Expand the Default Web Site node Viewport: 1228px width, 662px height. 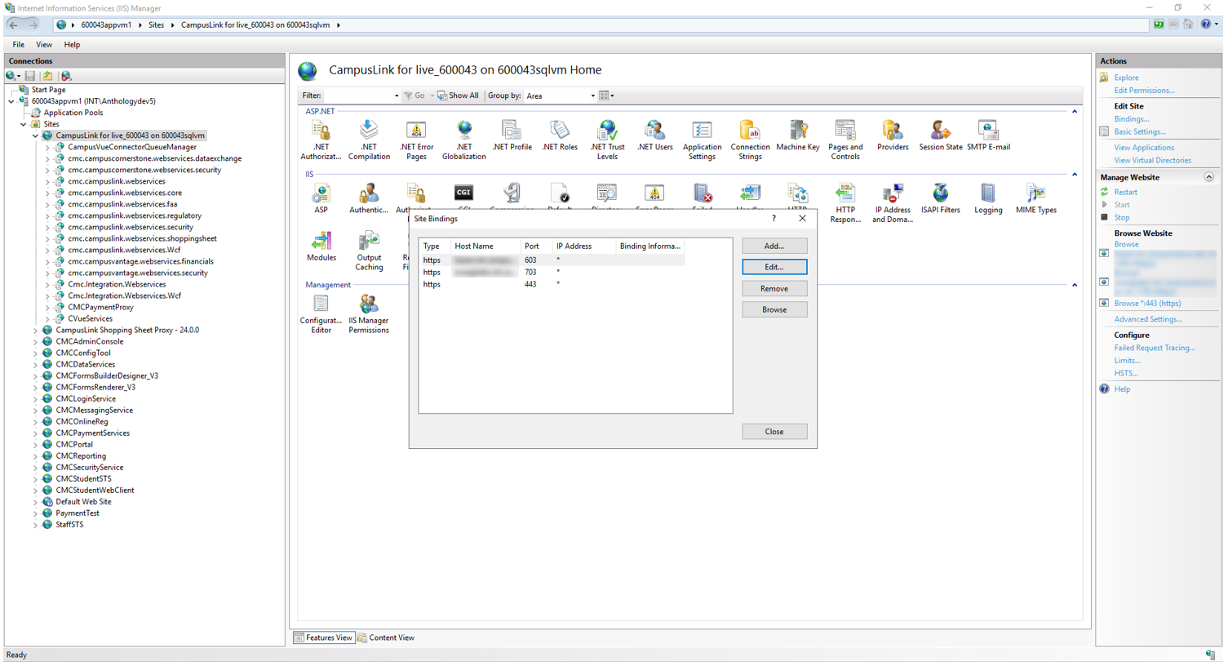(35, 502)
